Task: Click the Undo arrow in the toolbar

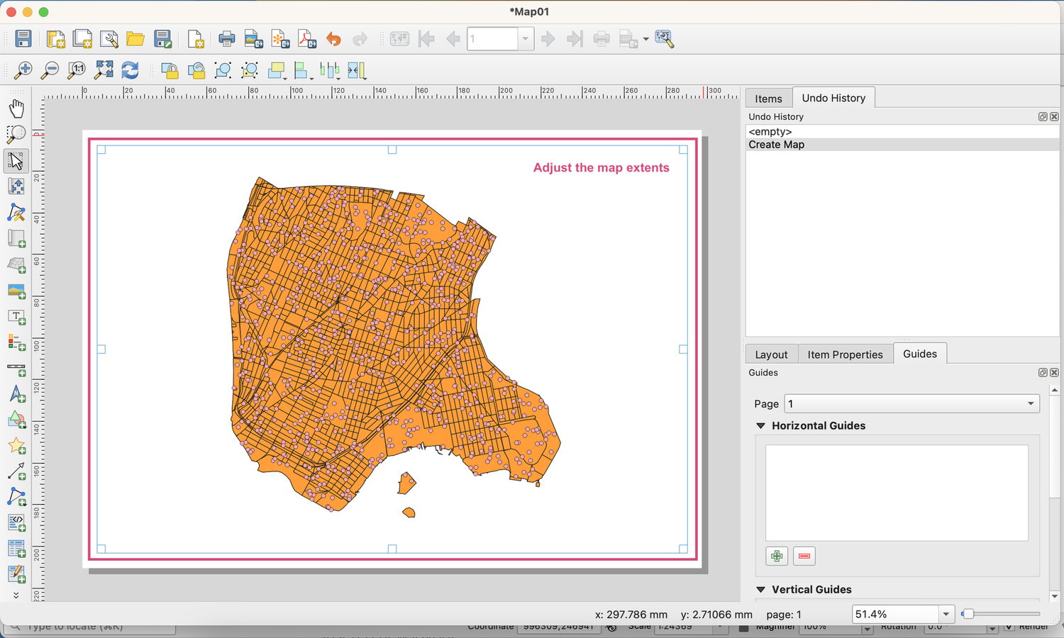Action: (333, 39)
